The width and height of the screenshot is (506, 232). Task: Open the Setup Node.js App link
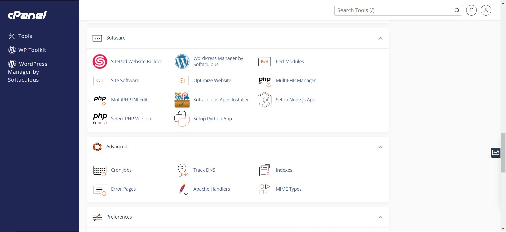(x=295, y=100)
